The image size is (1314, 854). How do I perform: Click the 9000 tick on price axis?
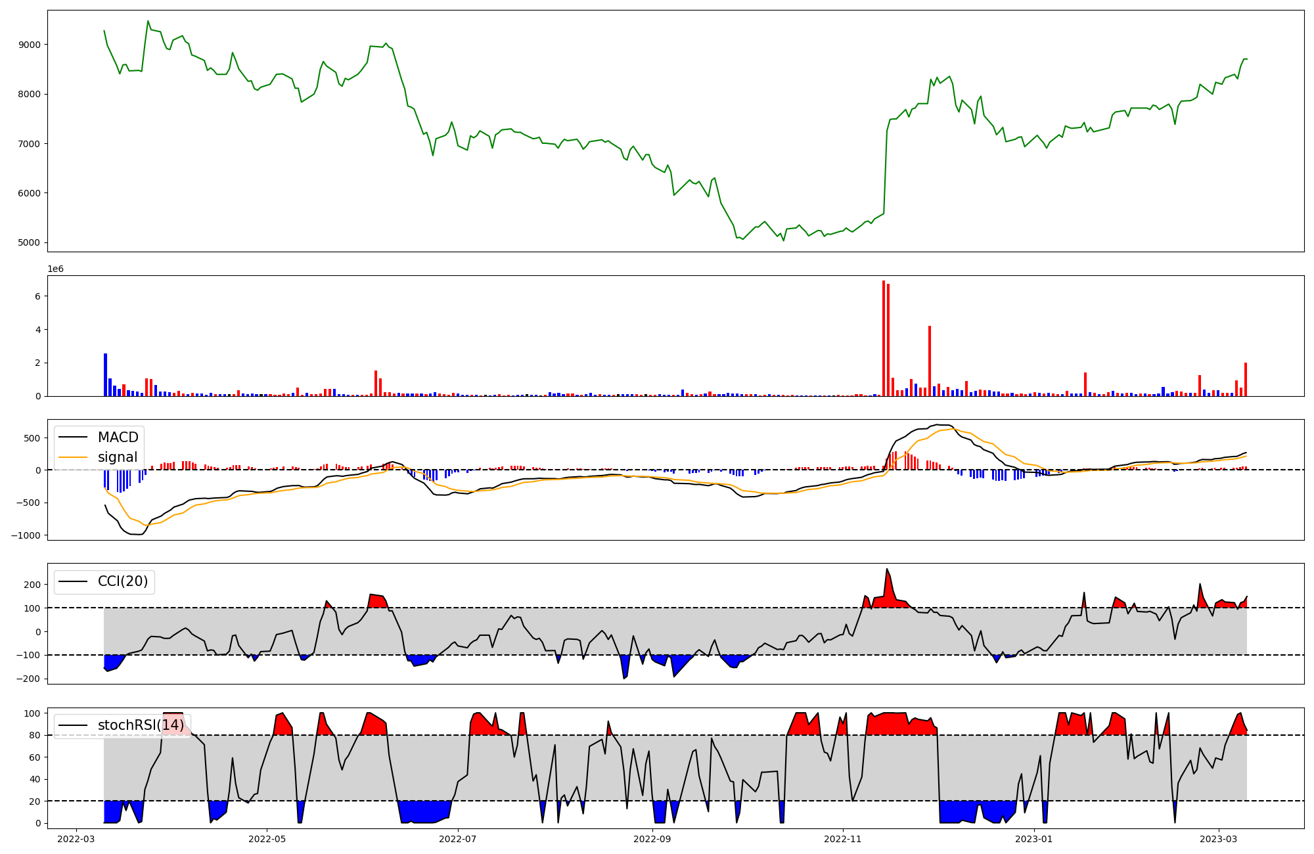pyautogui.click(x=29, y=45)
